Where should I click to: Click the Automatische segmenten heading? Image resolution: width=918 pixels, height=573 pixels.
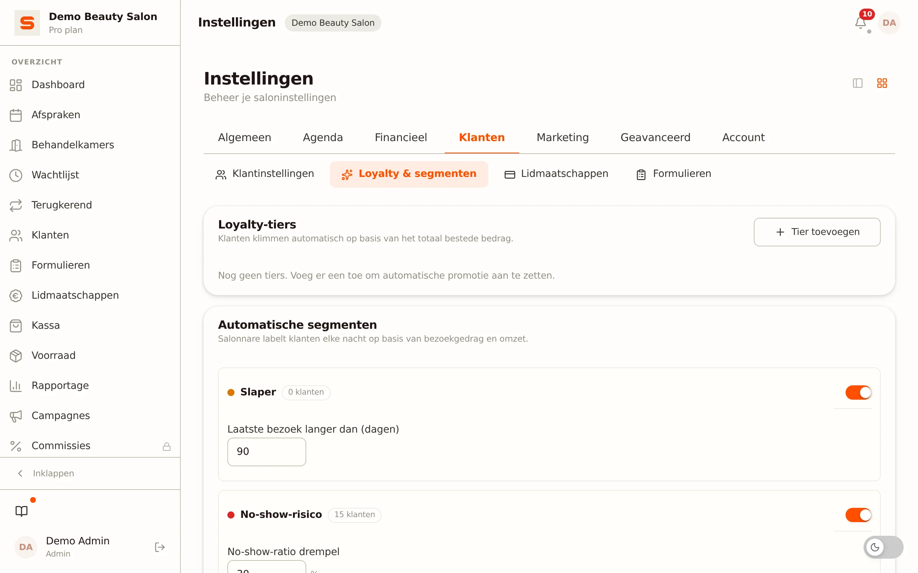pos(297,325)
